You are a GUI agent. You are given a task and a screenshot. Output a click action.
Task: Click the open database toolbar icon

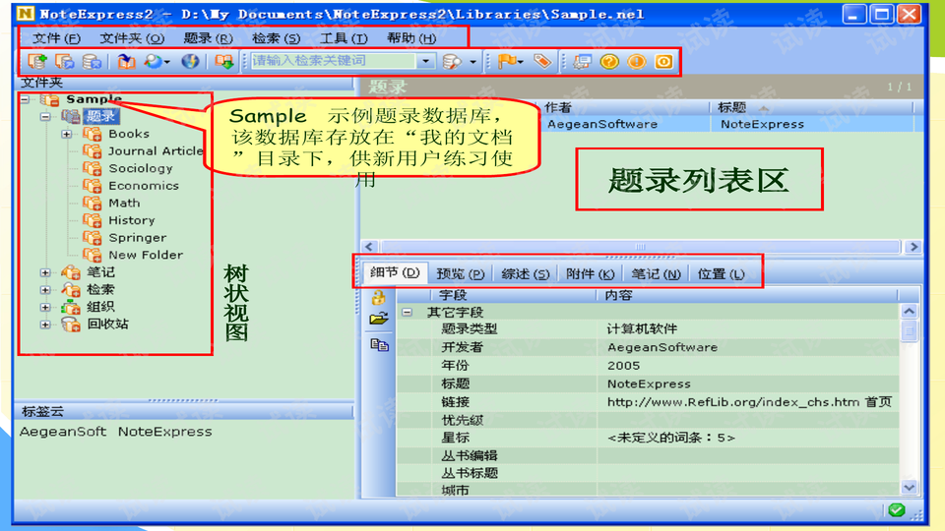tap(65, 61)
